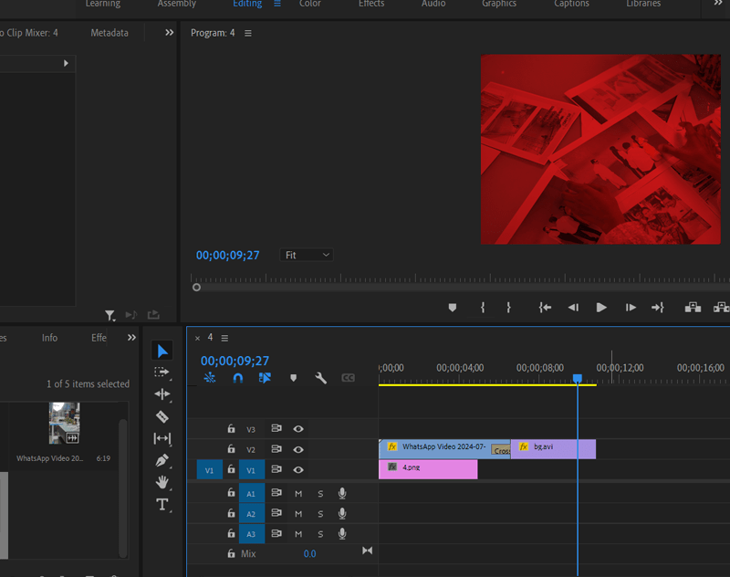The width and height of the screenshot is (730, 577).
Task: Select the Ripple Edit tool
Action: 162,394
